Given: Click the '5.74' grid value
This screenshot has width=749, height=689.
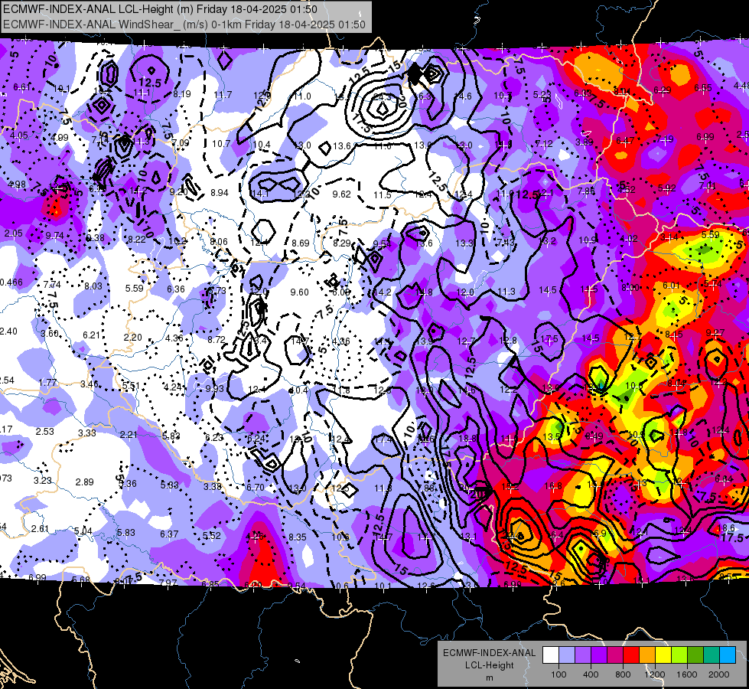Looking at the screenshot, I should click(713, 284).
